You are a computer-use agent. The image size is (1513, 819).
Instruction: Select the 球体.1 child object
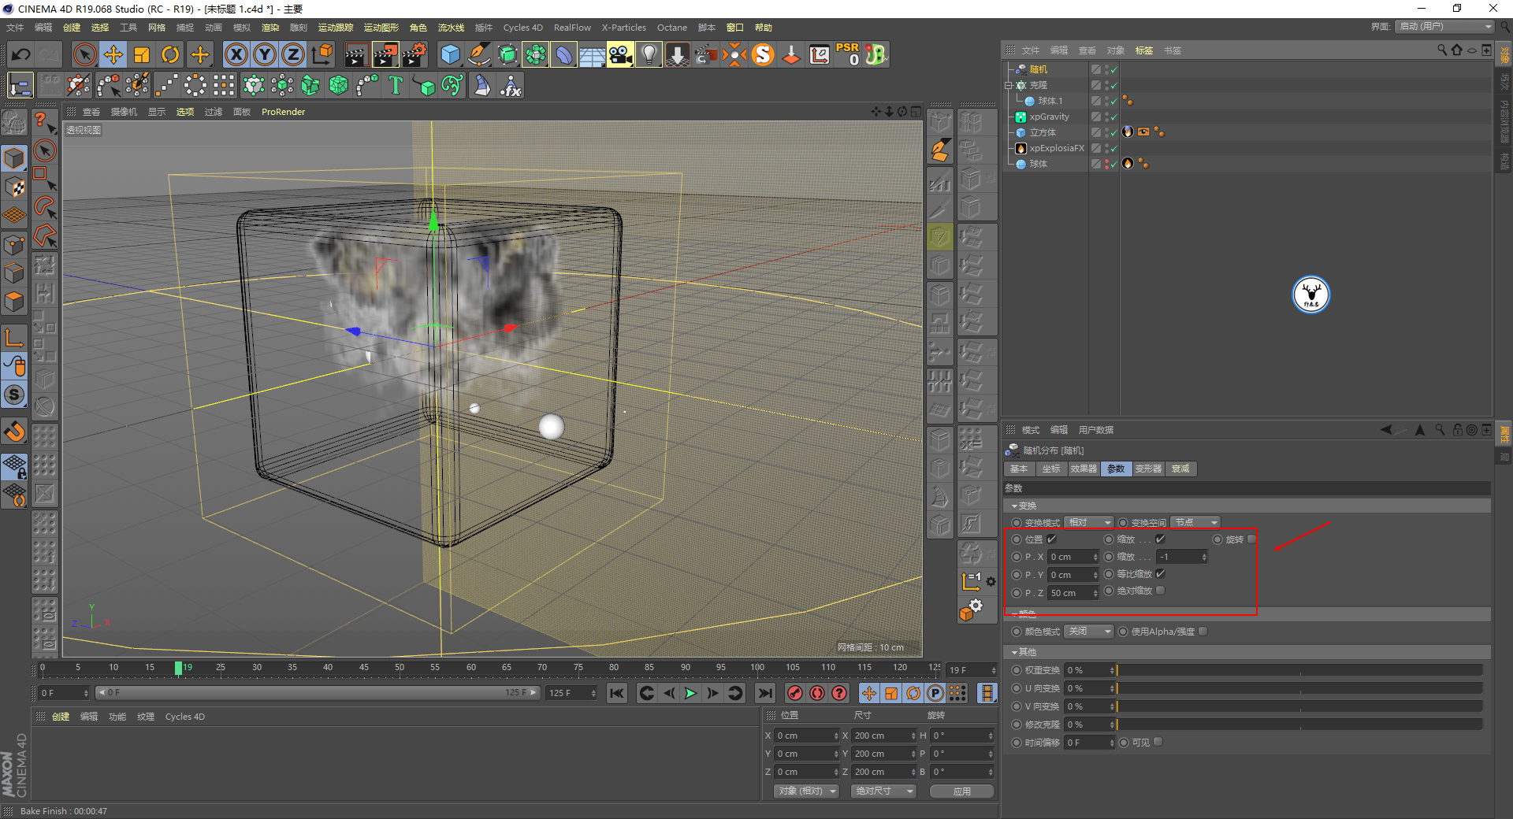[1050, 101]
